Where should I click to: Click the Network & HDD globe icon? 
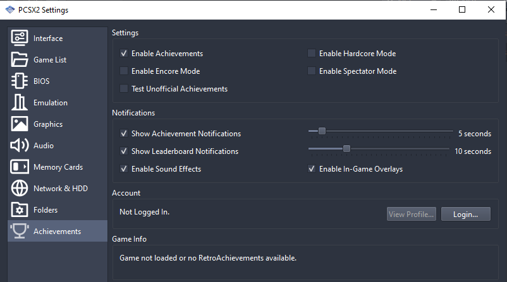pyautogui.click(x=20, y=189)
